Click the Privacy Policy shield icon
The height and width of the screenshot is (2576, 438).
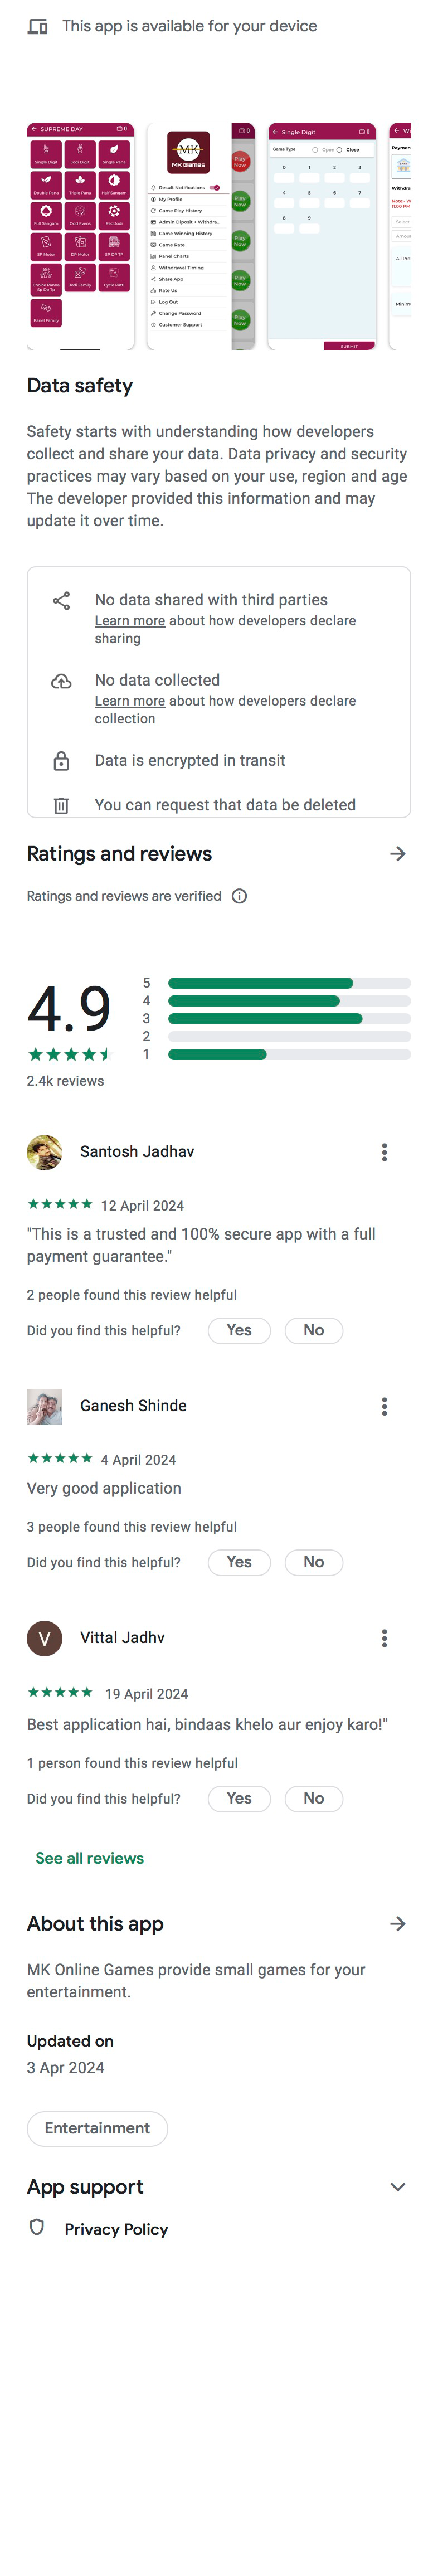pos(37,2227)
